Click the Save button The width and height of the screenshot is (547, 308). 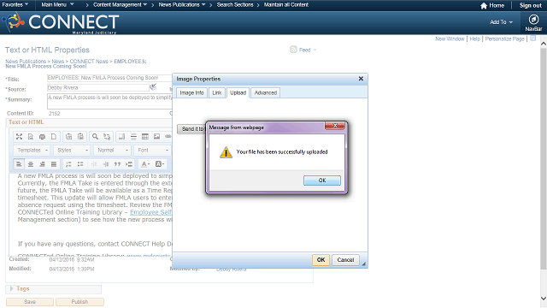pyautogui.click(x=30, y=302)
